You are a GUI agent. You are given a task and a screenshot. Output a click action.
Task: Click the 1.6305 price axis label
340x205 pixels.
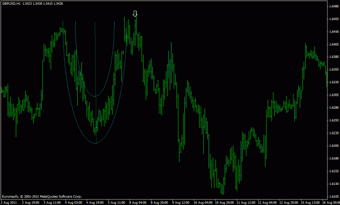coord(334,95)
